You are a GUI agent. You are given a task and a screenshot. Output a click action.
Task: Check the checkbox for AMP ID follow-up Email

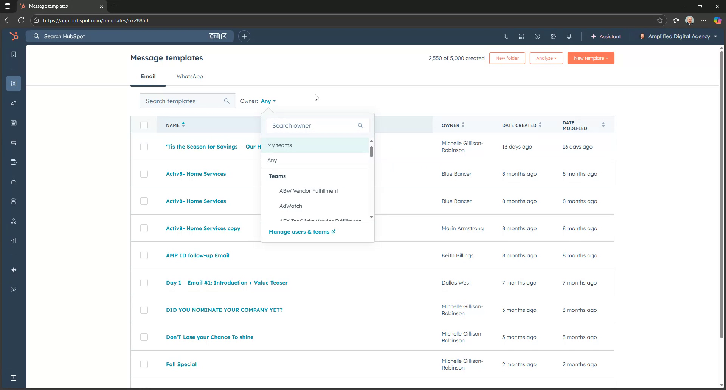coord(144,255)
